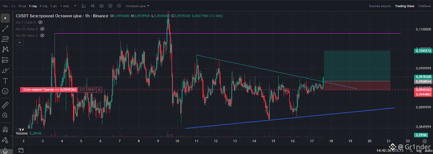The image size is (433, 154).
Task: Toggle visibility of MA 7 indicator
Action: [x=40, y=22]
